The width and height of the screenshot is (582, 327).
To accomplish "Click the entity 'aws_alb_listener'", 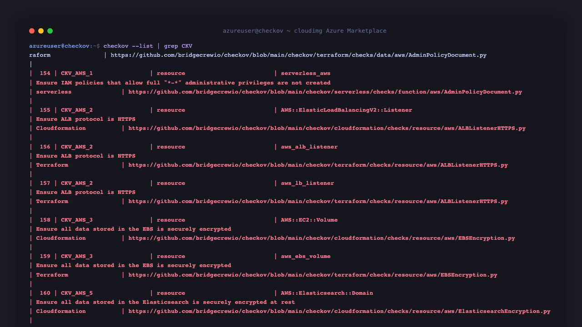I will [309, 147].
